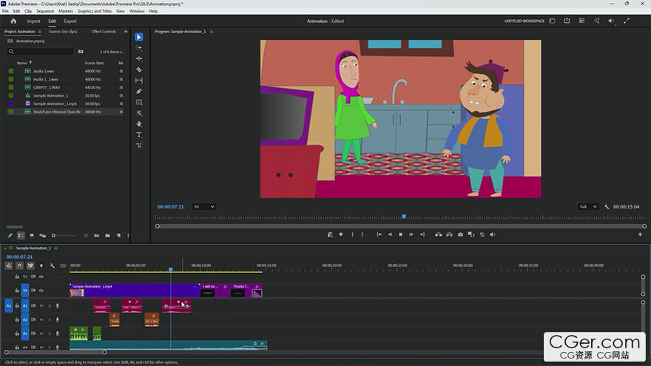Go to the Export page

click(x=70, y=21)
